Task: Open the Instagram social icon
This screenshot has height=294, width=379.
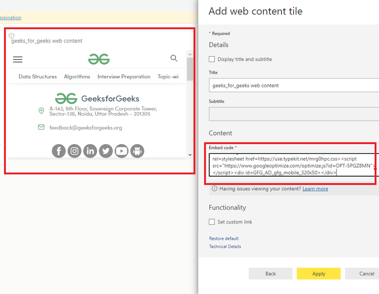Action: 75,151
